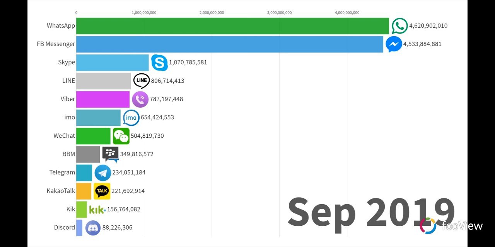Click the orange KakaoTalk bar
The image size is (495, 247).
pos(84,191)
